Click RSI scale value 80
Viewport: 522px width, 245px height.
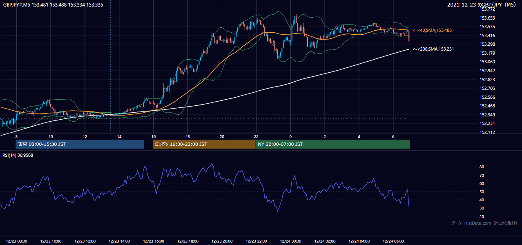(482, 167)
